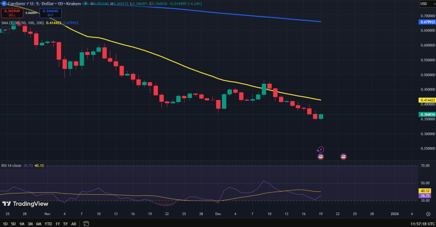The image size is (436, 227).
Task: Select the All date range
Action: pos(74,224)
